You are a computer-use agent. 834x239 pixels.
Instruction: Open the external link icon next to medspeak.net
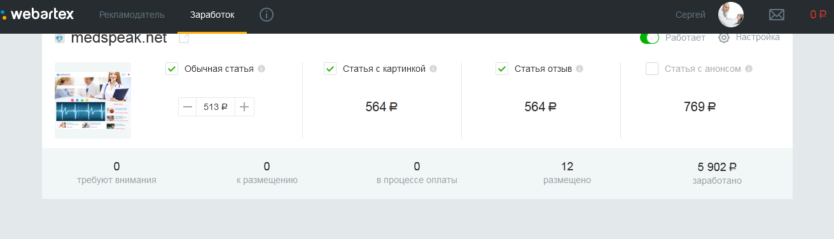tap(184, 38)
